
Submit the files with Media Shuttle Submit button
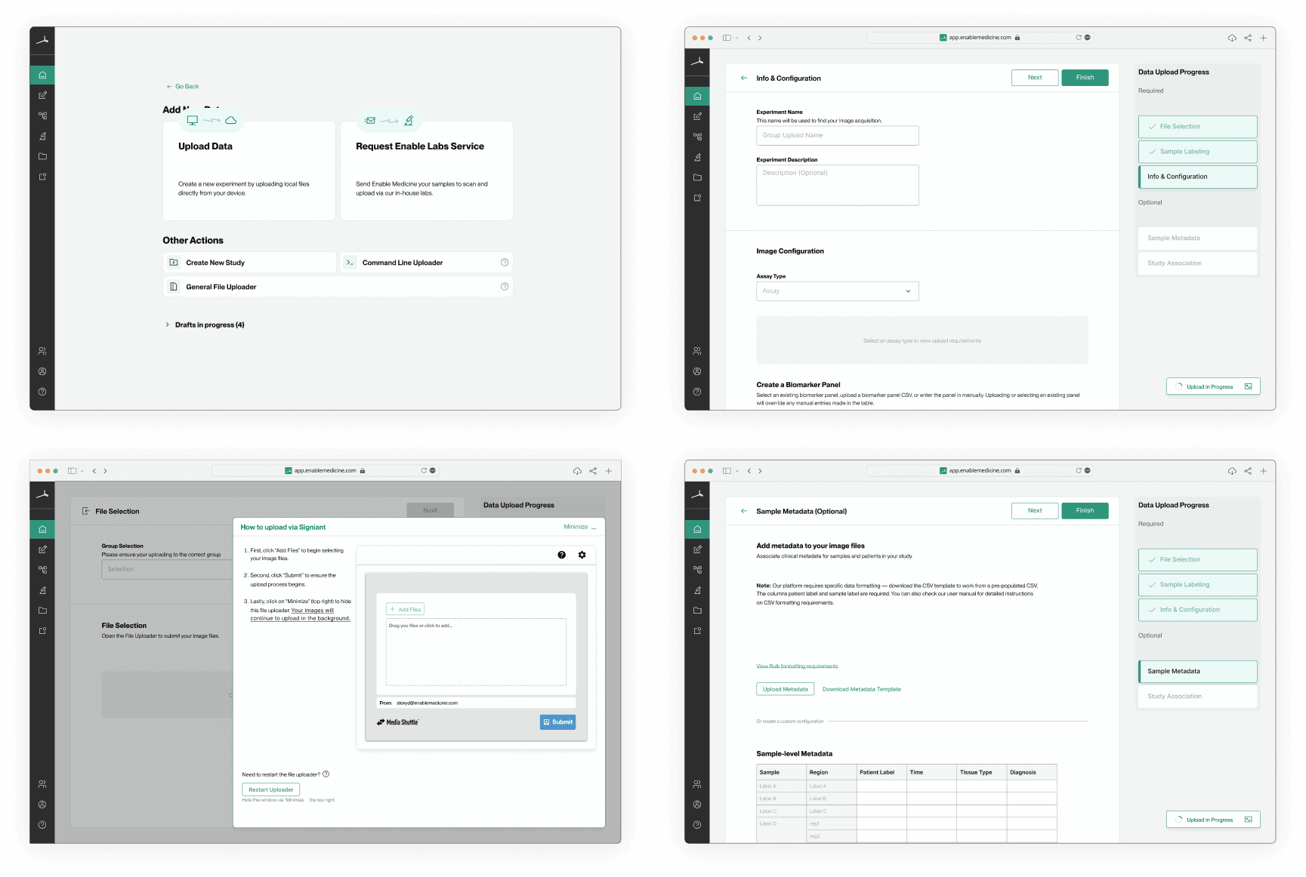pyautogui.click(x=558, y=722)
